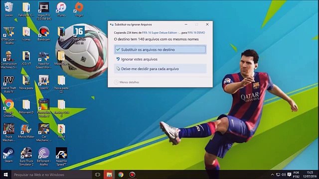Open FIFA 16 DEMO destination link

pos(196,33)
